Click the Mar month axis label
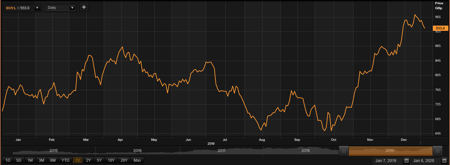This screenshot has width=450, height=165. tap(86, 140)
